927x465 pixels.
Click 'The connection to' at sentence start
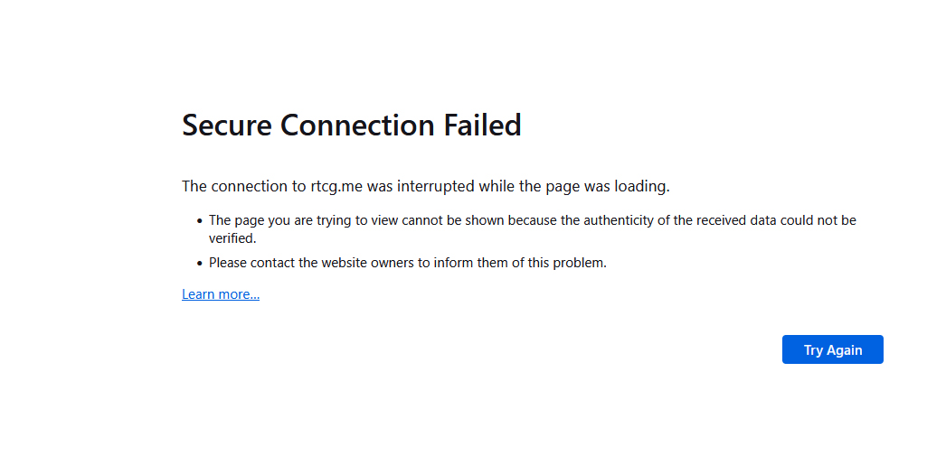[x=238, y=187]
